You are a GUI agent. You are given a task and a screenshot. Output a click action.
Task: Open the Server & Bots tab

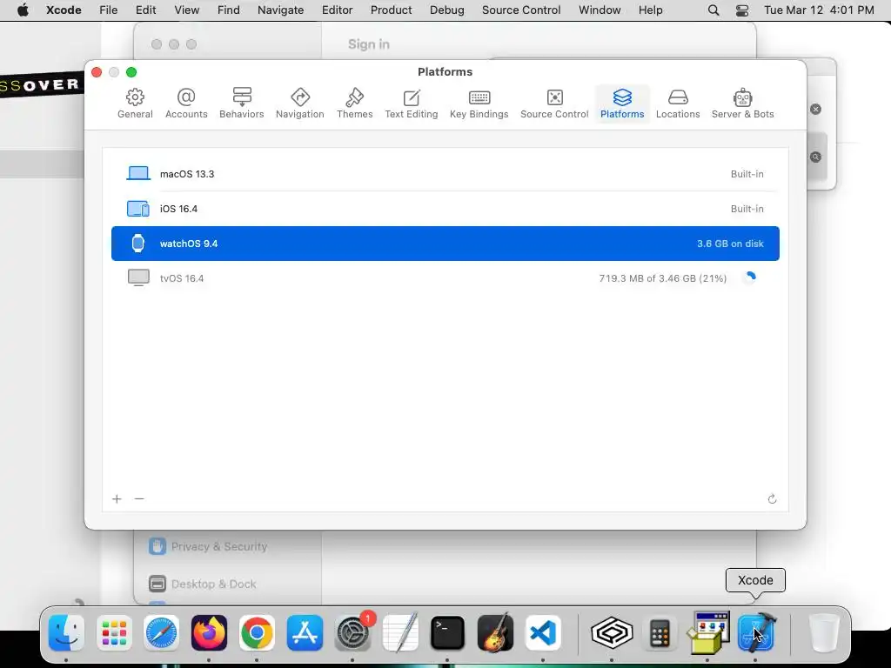click(x=742, y=104)
